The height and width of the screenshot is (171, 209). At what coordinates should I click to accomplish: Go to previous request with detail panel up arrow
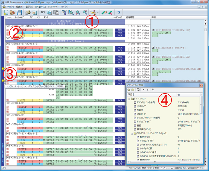pyautogui.click(x=143, y=90)
